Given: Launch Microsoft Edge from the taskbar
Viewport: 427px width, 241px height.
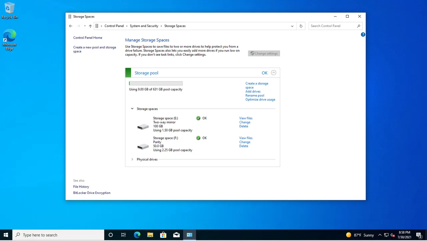Looking at the screenshot, I should point(137,235).
